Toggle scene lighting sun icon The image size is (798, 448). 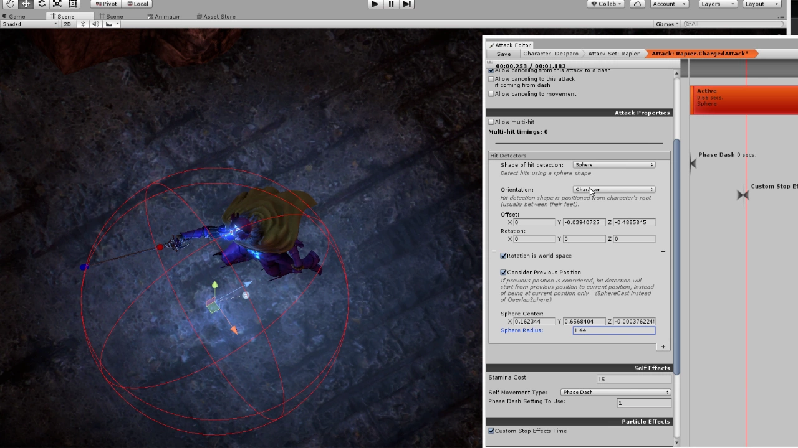[x=83, y=24]
